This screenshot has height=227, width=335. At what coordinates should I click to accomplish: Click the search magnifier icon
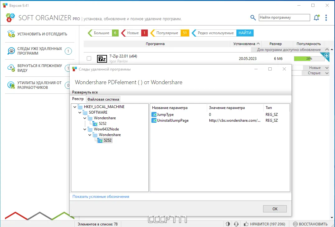point(253,17)
